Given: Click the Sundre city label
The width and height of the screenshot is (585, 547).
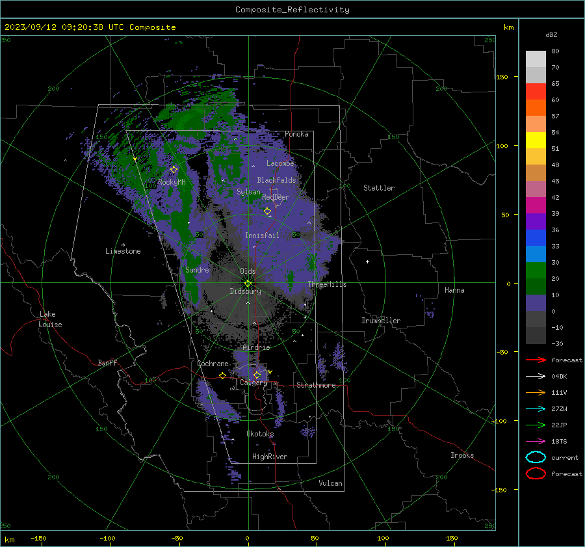Looking at the screenshot, I should 197,269.
